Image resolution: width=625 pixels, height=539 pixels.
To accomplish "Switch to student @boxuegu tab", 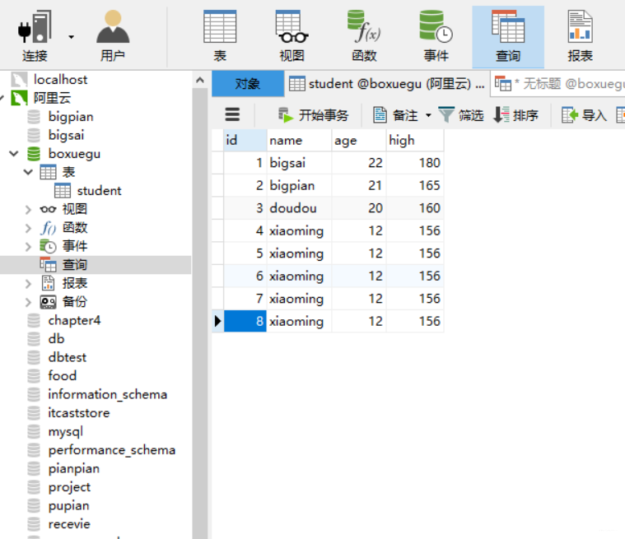I will click(387, 84).
